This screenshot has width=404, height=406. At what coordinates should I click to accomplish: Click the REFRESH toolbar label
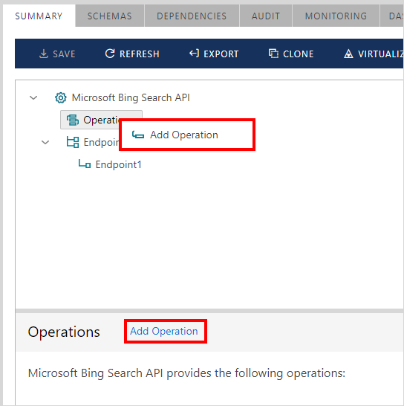point(140,54)
